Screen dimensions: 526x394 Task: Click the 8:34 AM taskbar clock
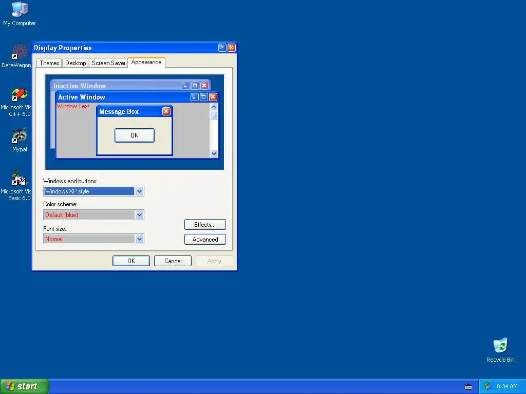507,386
